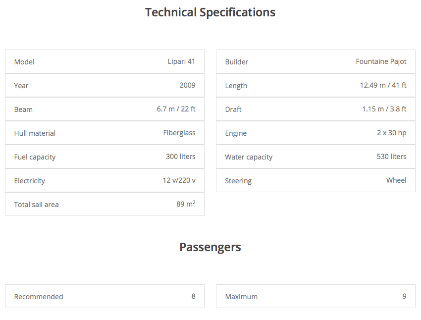
Task: Click the Maximum passengers label
Action: click(241, 297)
